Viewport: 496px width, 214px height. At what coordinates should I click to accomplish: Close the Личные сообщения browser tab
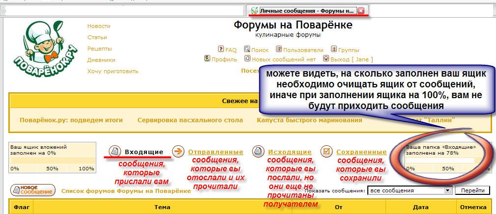[x=361, y=10]
